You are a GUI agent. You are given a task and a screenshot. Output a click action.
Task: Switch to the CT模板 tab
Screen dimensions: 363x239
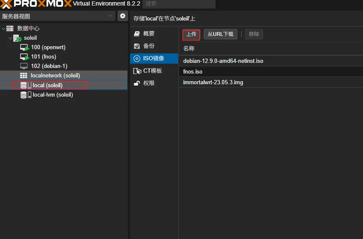click(152, 71)
